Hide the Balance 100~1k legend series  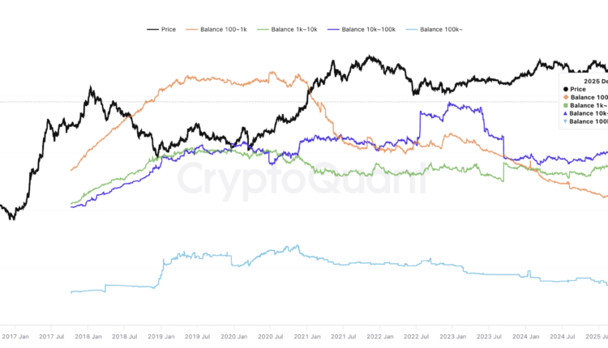(221, 29)
